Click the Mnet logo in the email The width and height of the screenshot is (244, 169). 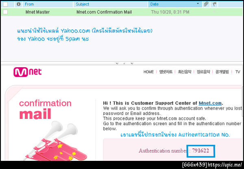[x=28, y=72]
